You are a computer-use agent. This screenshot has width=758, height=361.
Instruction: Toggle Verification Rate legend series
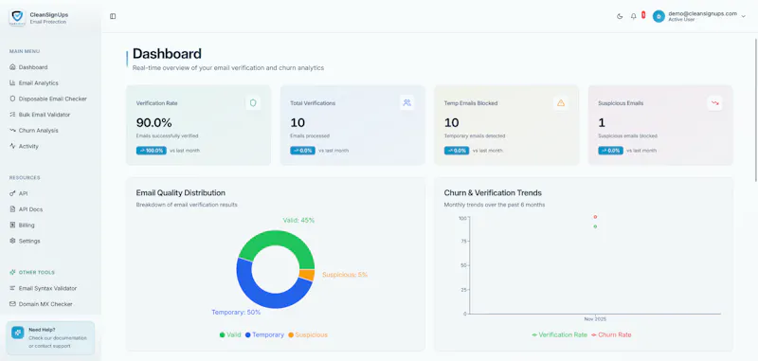click(559, 334)
